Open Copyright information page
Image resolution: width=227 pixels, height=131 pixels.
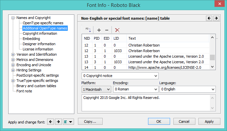pyautogui.click(x=40, y=33)
